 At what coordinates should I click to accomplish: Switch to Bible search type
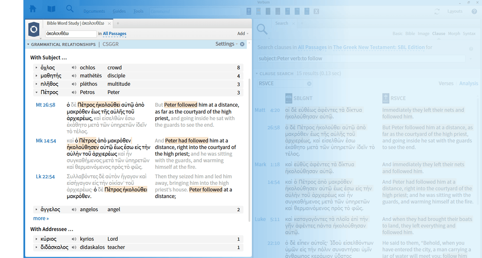pos(410,34)
